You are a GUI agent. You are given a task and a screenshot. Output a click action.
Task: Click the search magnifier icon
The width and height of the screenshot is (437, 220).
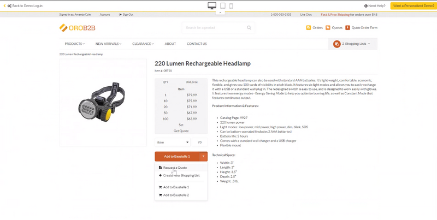click(x=249, y=27)
